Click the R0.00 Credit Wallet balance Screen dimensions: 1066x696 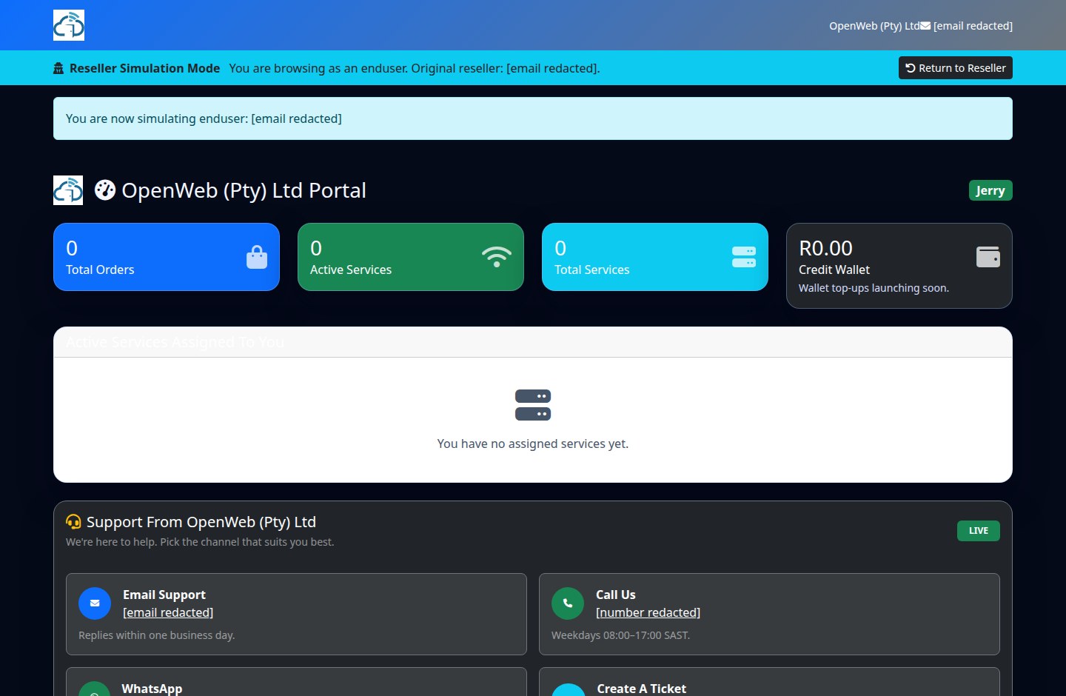(x=825, y=248)
